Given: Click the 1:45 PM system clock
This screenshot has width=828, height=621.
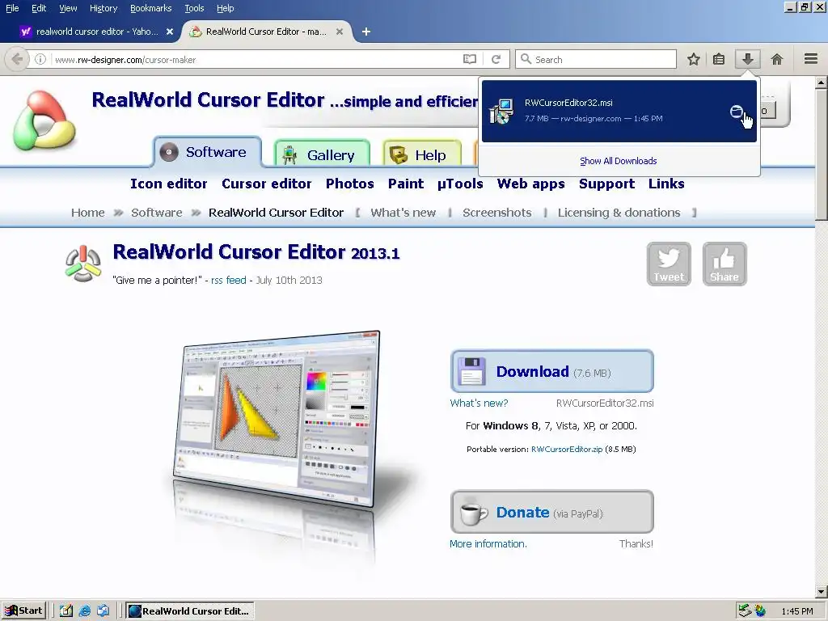Looking at the screenshot, I should tap(797, 611).
